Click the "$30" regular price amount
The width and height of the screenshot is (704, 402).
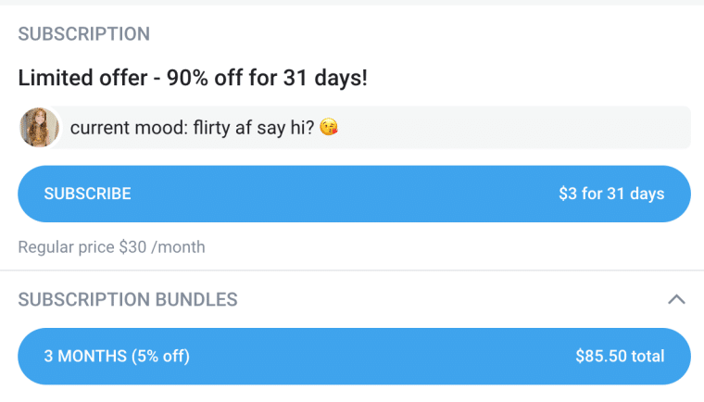tap(132, 247)
